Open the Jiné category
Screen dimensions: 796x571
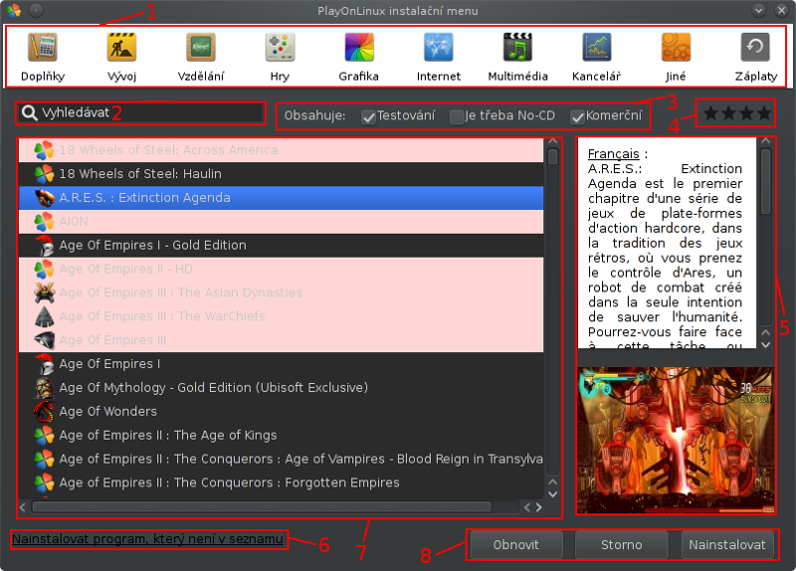coord(676,57)
